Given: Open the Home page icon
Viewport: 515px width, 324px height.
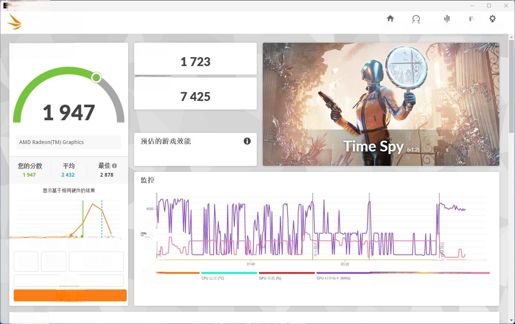Looking at the screenshot, I should (x=390, y=18).
